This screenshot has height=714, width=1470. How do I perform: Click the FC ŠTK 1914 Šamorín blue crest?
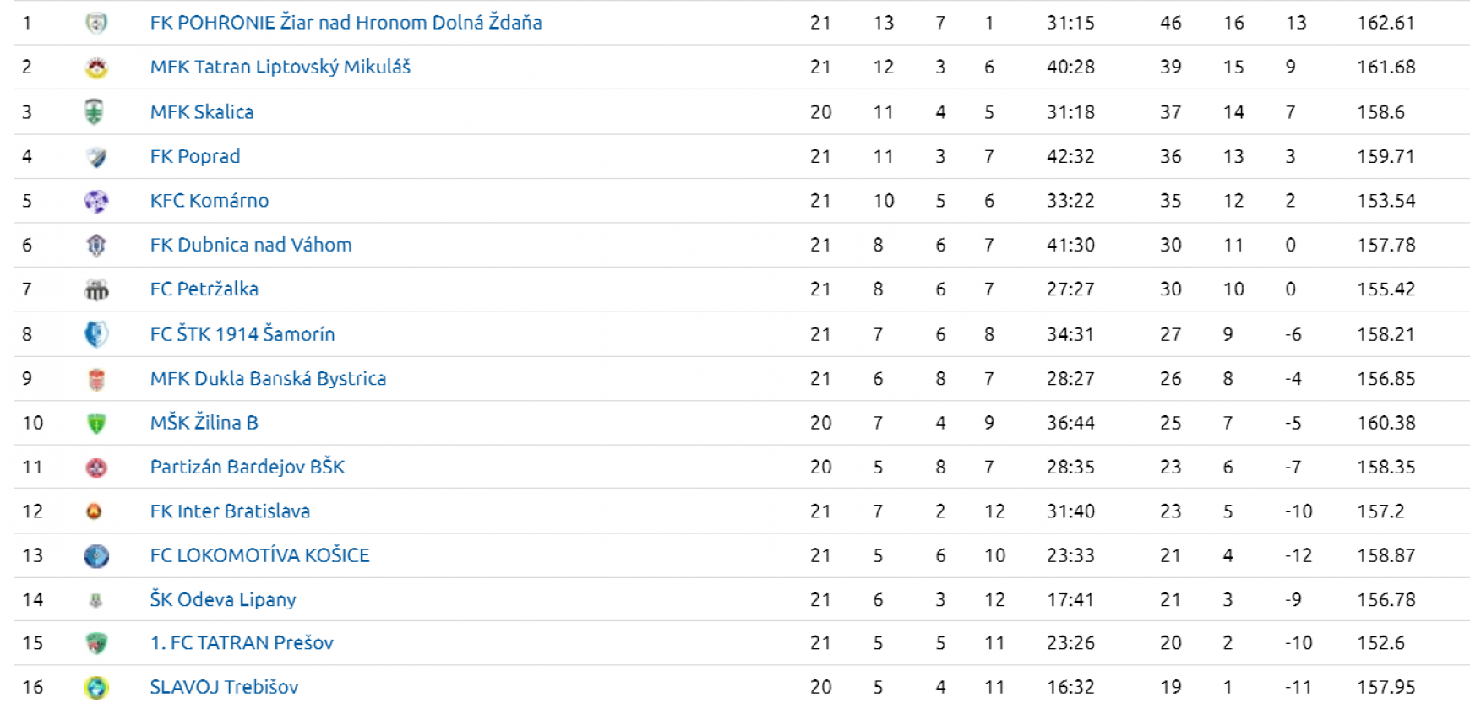point(96,334)
